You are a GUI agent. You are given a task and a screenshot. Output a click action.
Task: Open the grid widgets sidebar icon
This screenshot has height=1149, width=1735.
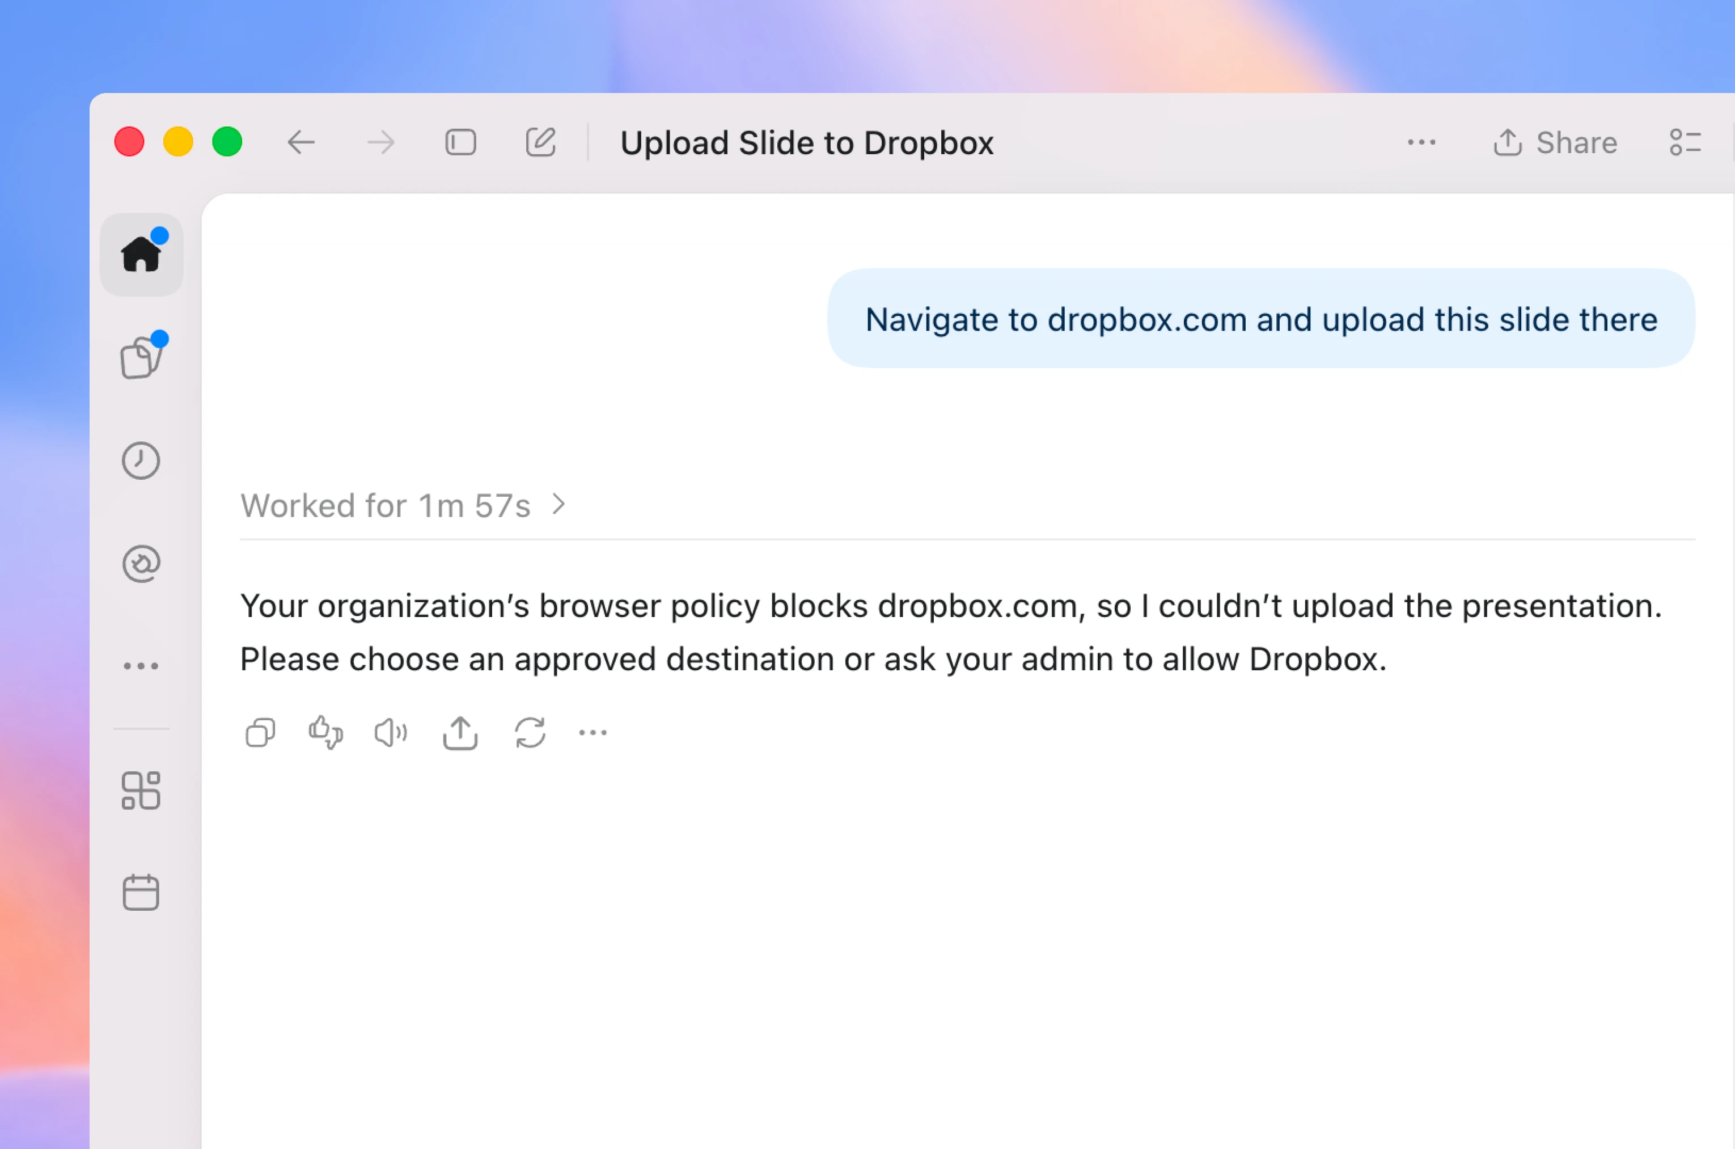(x=141, y=791)
